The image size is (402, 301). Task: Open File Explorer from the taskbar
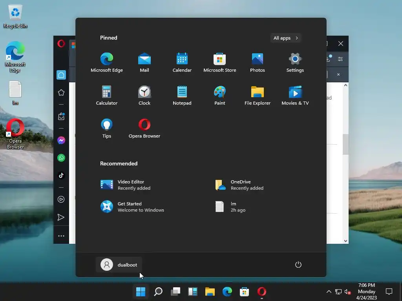pos(210,292)
